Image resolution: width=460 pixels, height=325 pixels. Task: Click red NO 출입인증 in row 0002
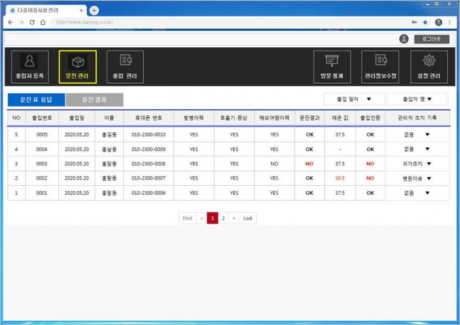coord(370,178)
